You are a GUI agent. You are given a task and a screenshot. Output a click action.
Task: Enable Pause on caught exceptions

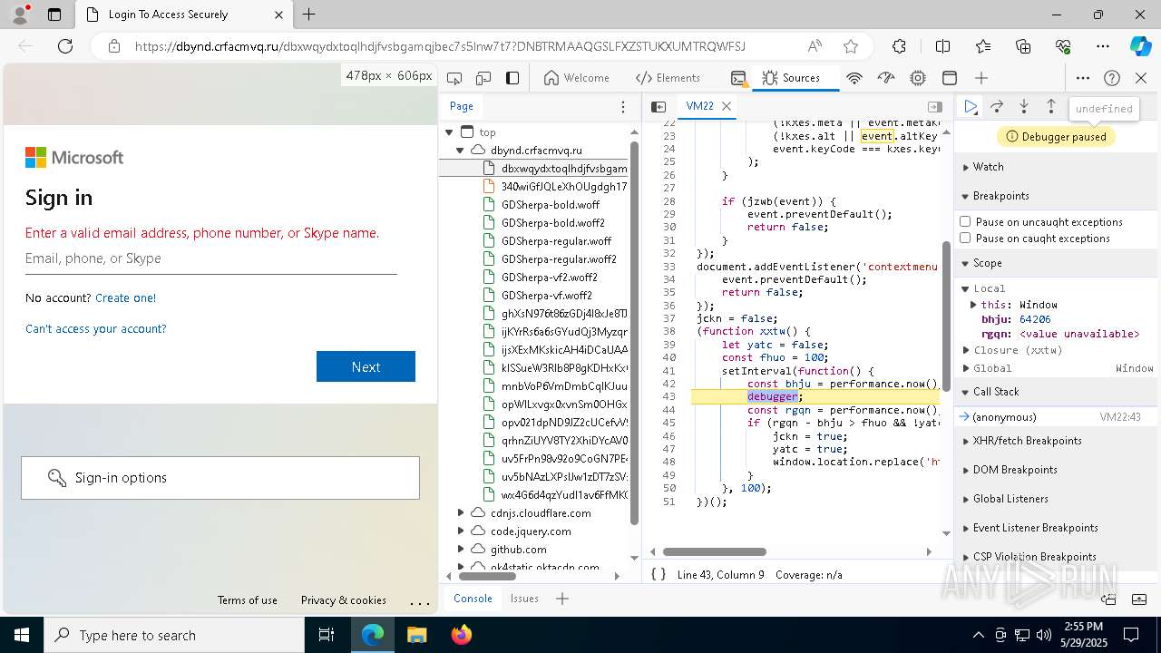(965, 239)
